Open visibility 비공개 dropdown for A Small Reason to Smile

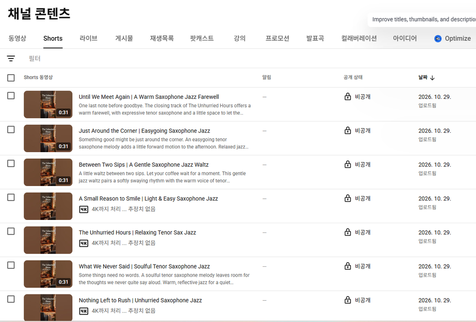[363, 199]
